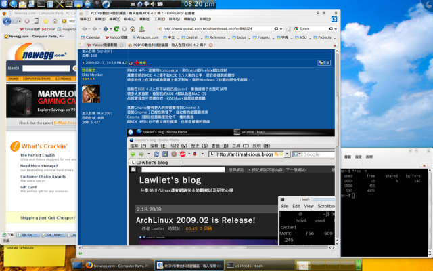The image size is (433, 271).
Task: Close the PCDVD tab with its red X
Action: click(210, 45)
